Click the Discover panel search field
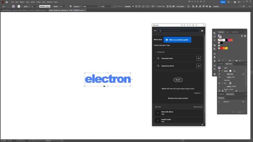253x142 pixels. tap(179, 31)
